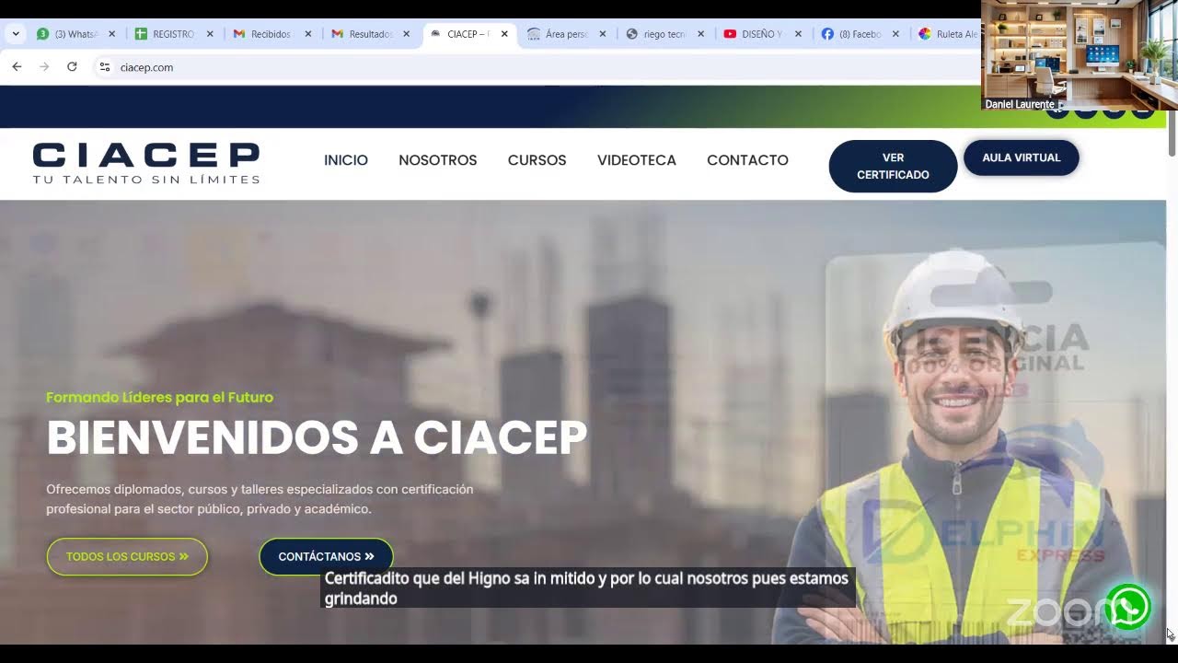Click the CONTÁCTANOS button
Viewport: 1178px width, 663px height.
(x=327, y=557)
